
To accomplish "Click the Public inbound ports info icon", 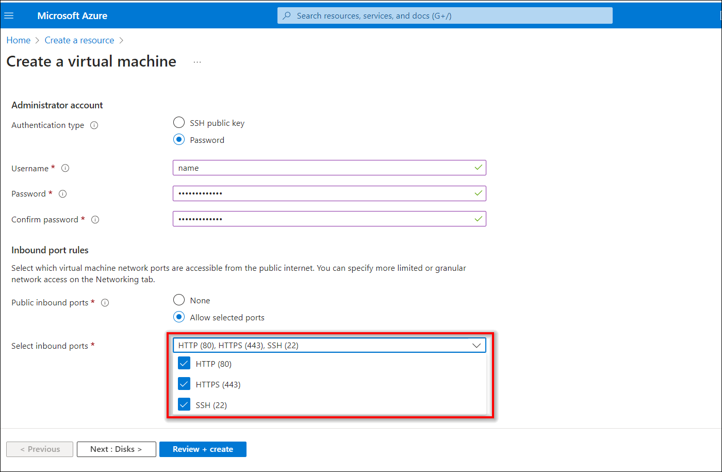I will (105, 303).
